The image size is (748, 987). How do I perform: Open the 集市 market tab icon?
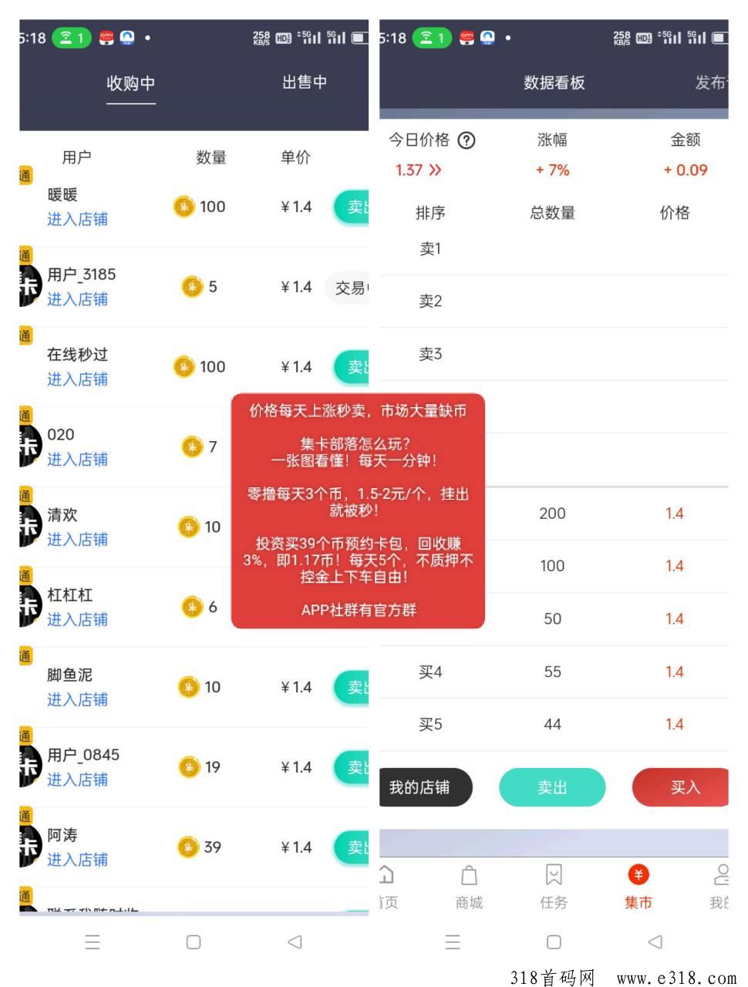[x=638, y=874]
